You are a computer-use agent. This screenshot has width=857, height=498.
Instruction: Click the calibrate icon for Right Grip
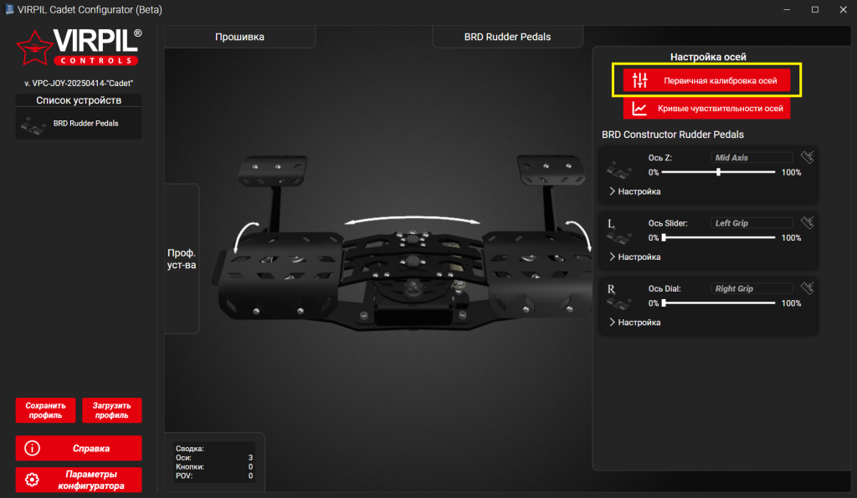pyautogui.click(x=808, y=288)
